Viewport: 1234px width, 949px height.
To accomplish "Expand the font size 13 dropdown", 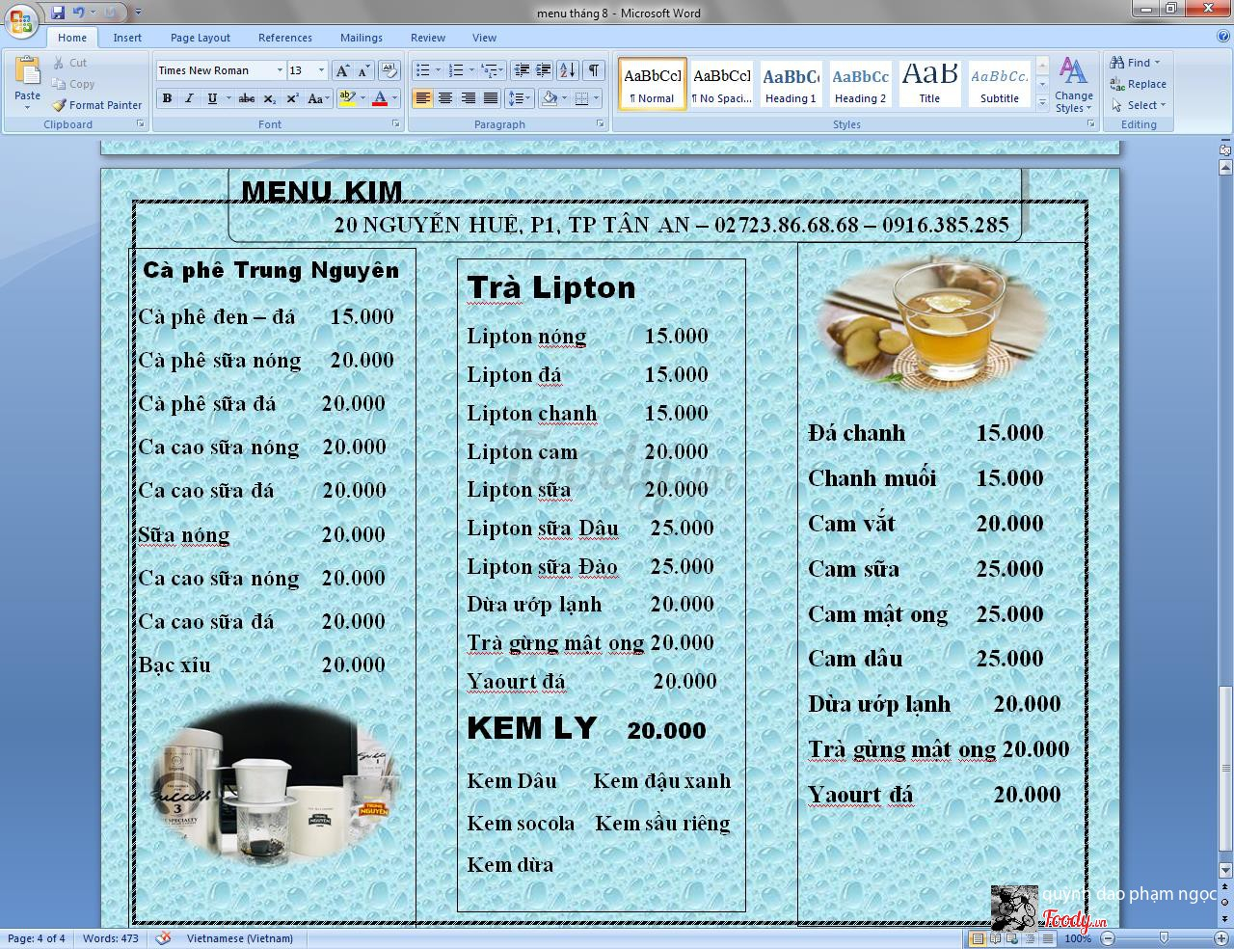I will click(321, 70).
